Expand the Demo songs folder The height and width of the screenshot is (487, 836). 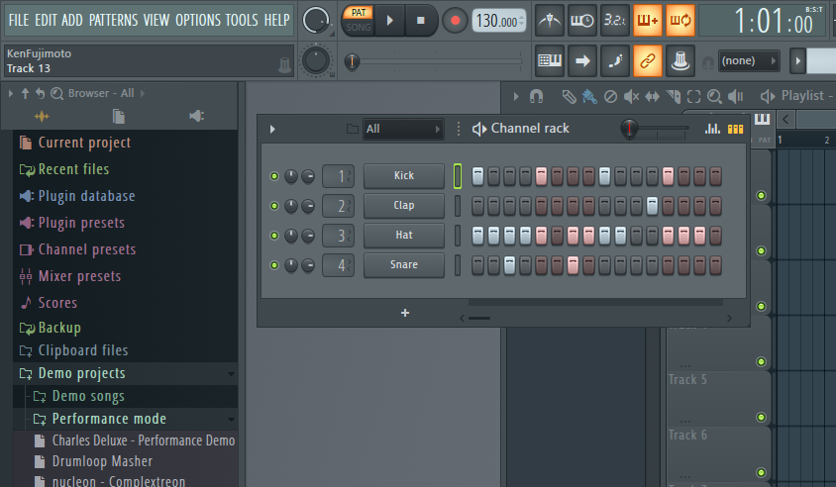88,396
